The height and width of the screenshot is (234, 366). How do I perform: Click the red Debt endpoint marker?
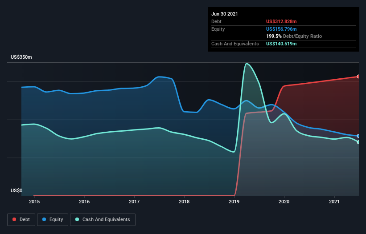click(358, 77)
